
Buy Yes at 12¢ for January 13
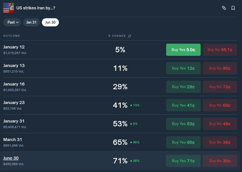coord(183,68)
